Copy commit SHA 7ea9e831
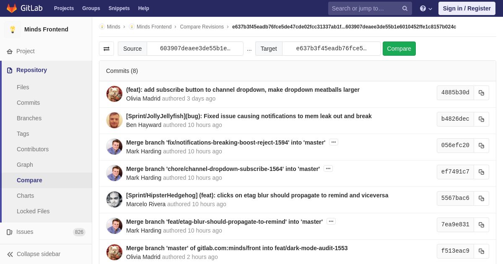Viewport: 503px width, 264px height. coord(482,225)
